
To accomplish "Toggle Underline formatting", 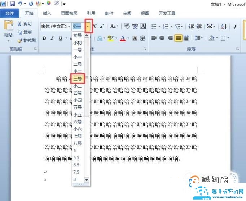I will click(x=60, y=38).
